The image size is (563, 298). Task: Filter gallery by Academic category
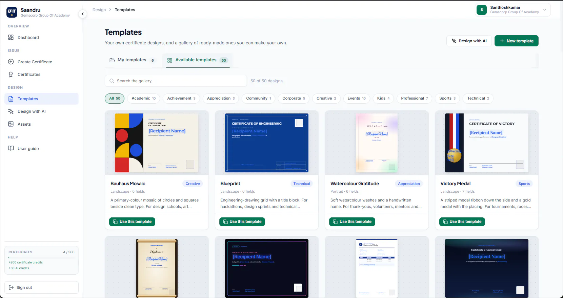144,98
